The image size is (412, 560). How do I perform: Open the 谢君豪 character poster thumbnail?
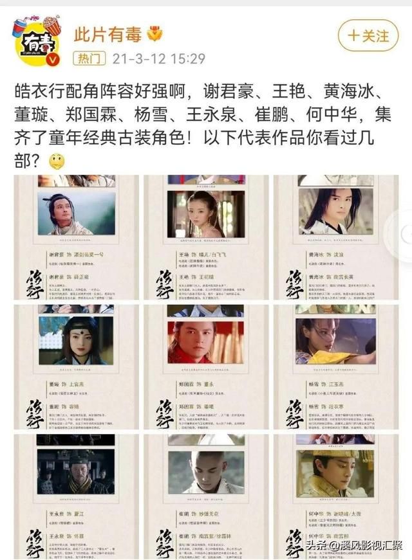(76, 237)
